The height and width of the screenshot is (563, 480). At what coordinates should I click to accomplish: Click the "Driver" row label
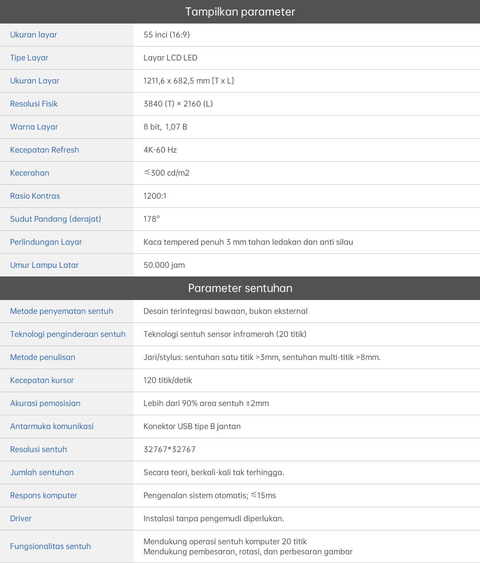(21, 518)
